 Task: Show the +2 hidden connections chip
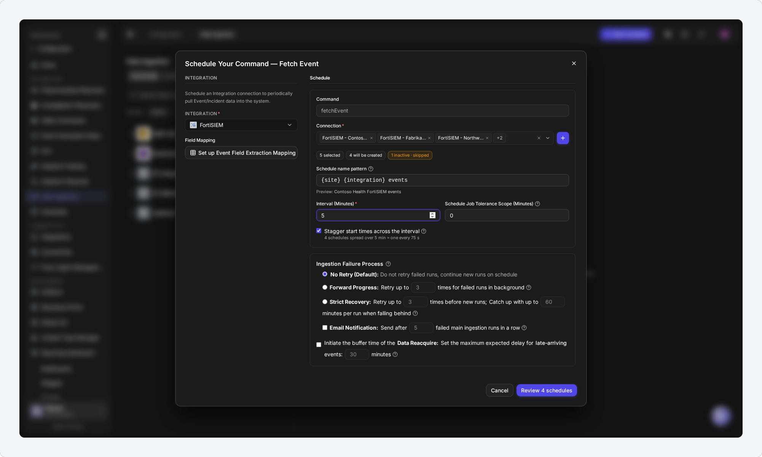pyautogui.click(x=500, y=138)
